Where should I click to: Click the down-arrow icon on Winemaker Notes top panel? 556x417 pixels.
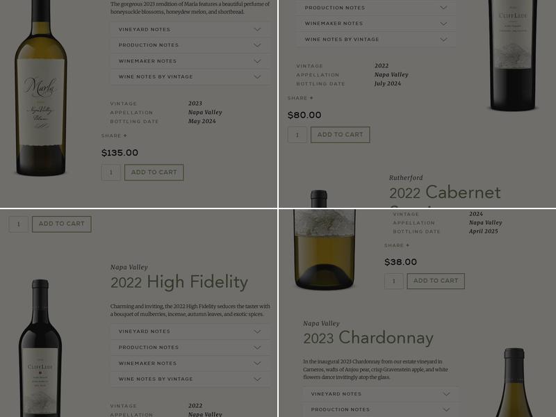(x=443, y=23)
